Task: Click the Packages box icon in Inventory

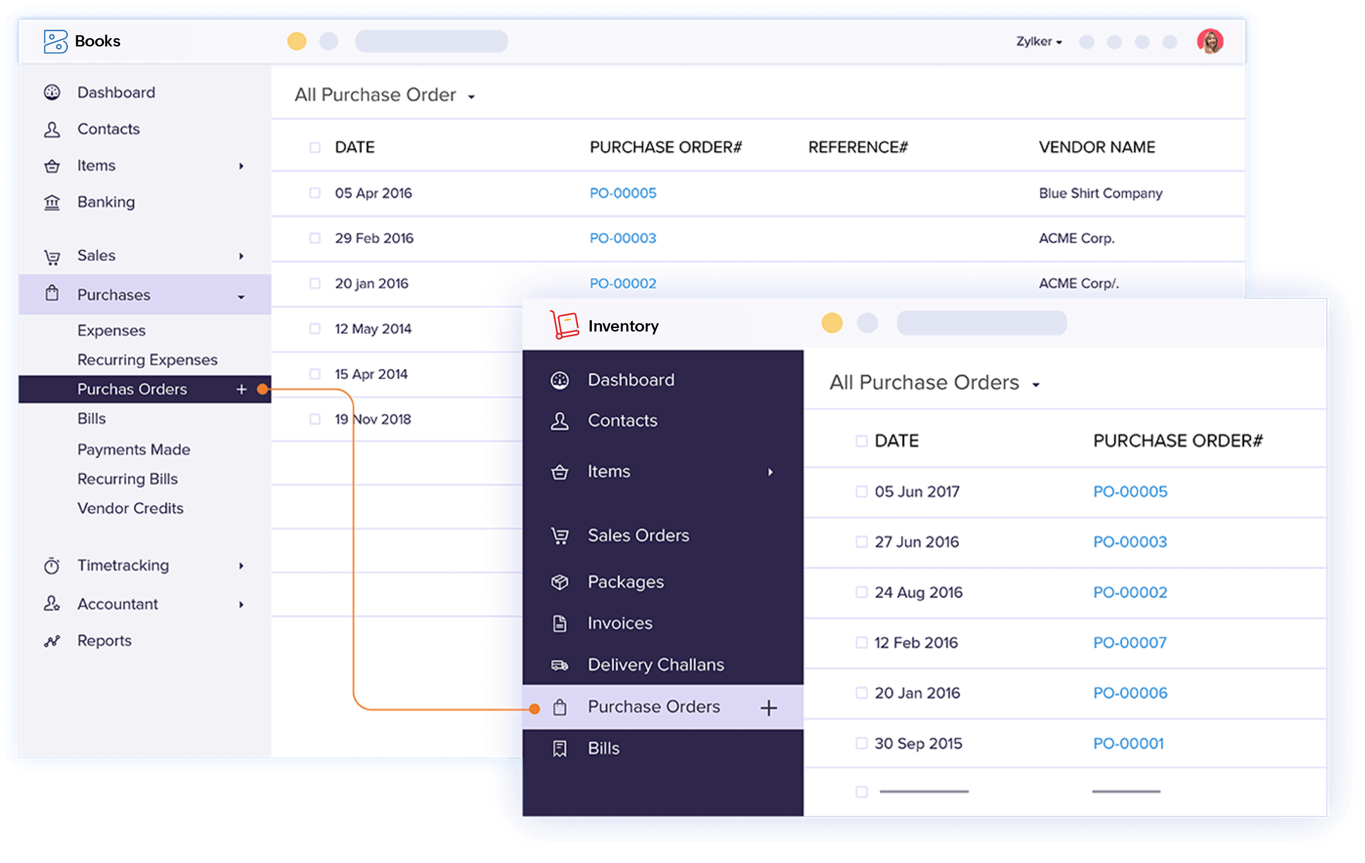Action: pos(560,582)
